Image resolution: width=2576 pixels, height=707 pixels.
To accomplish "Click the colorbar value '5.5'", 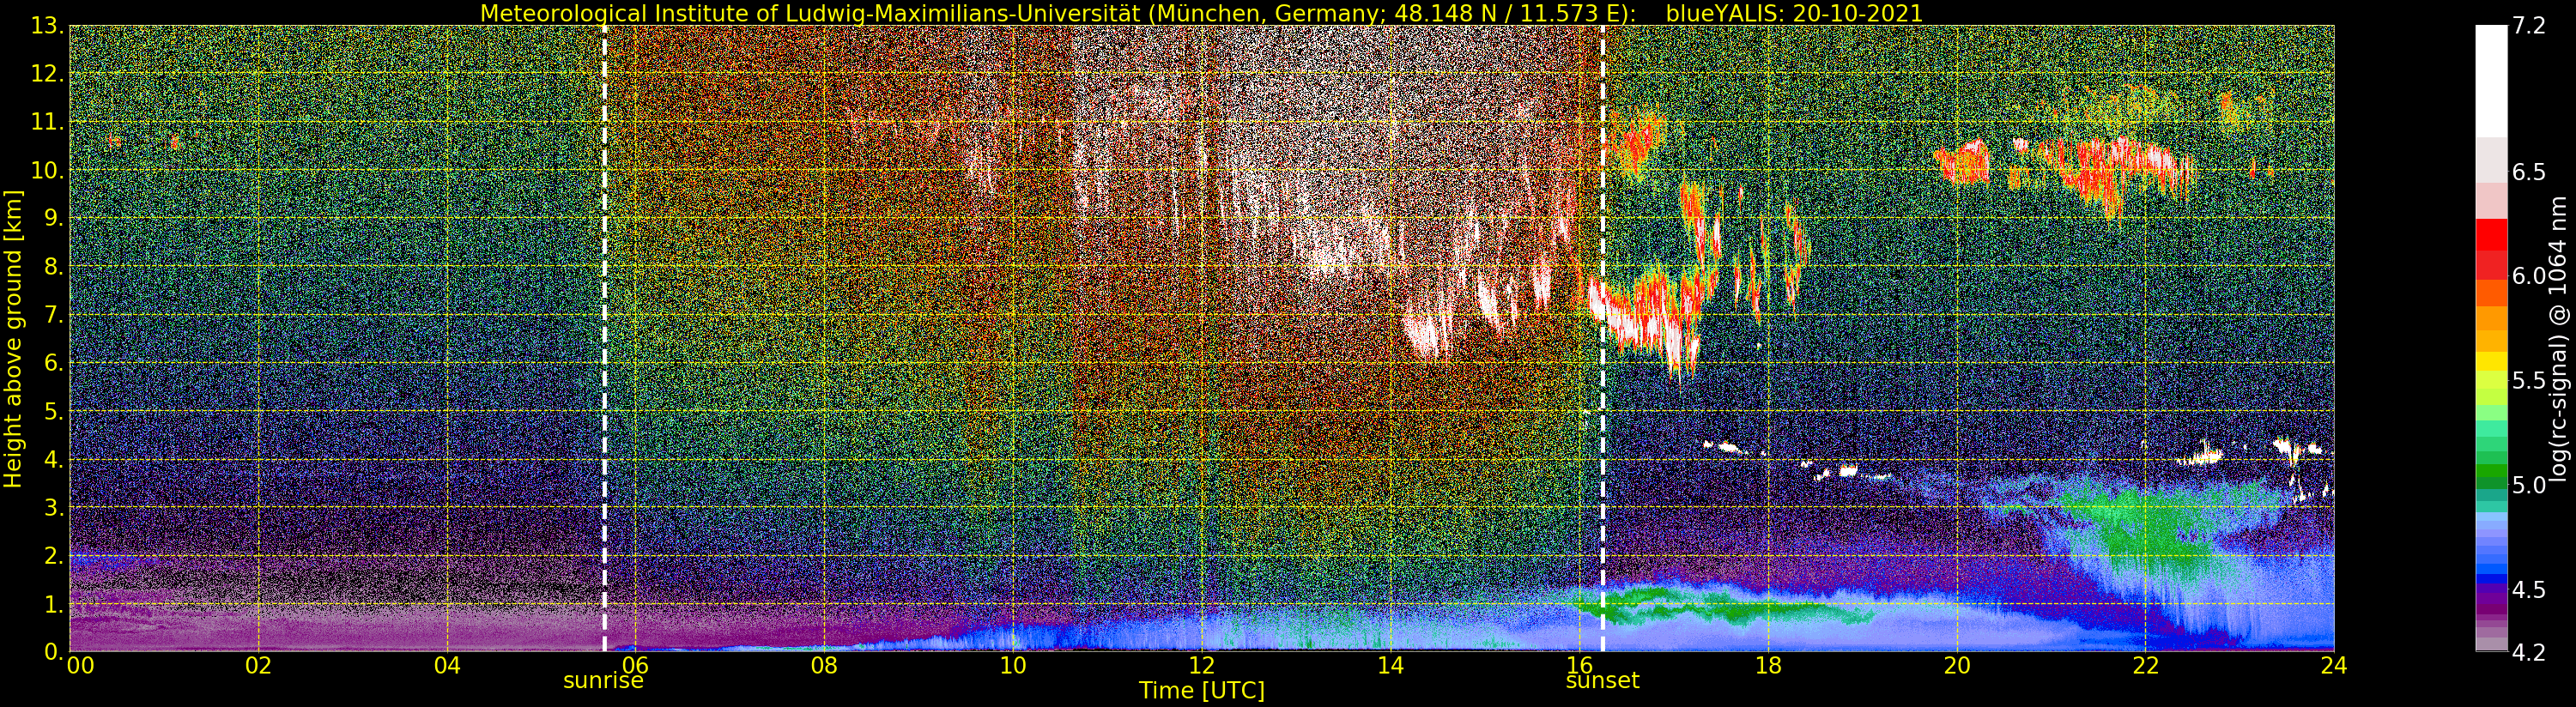I will (x=2527, y=381).
